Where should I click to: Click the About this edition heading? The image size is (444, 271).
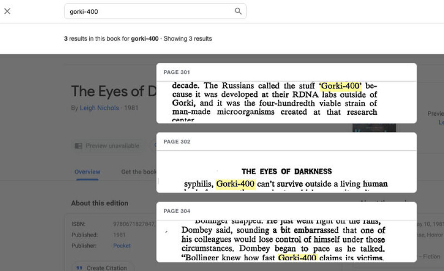(99, 203)
